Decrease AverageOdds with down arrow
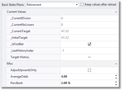The image size is (122, 90). pyautogui.click(x=116, y=78)
